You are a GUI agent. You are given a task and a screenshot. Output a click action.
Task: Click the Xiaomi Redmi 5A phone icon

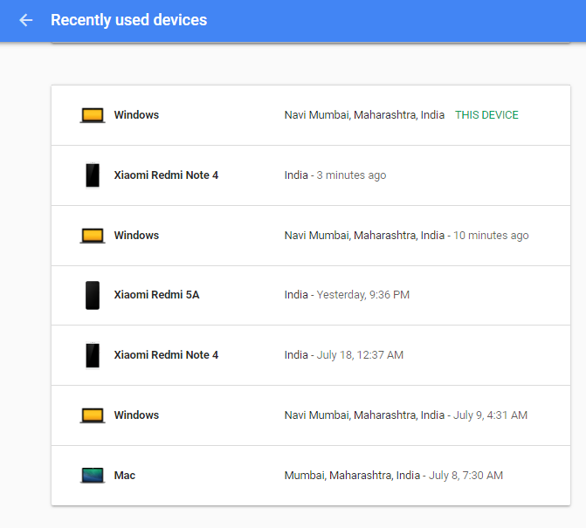[x=93, y=295]
